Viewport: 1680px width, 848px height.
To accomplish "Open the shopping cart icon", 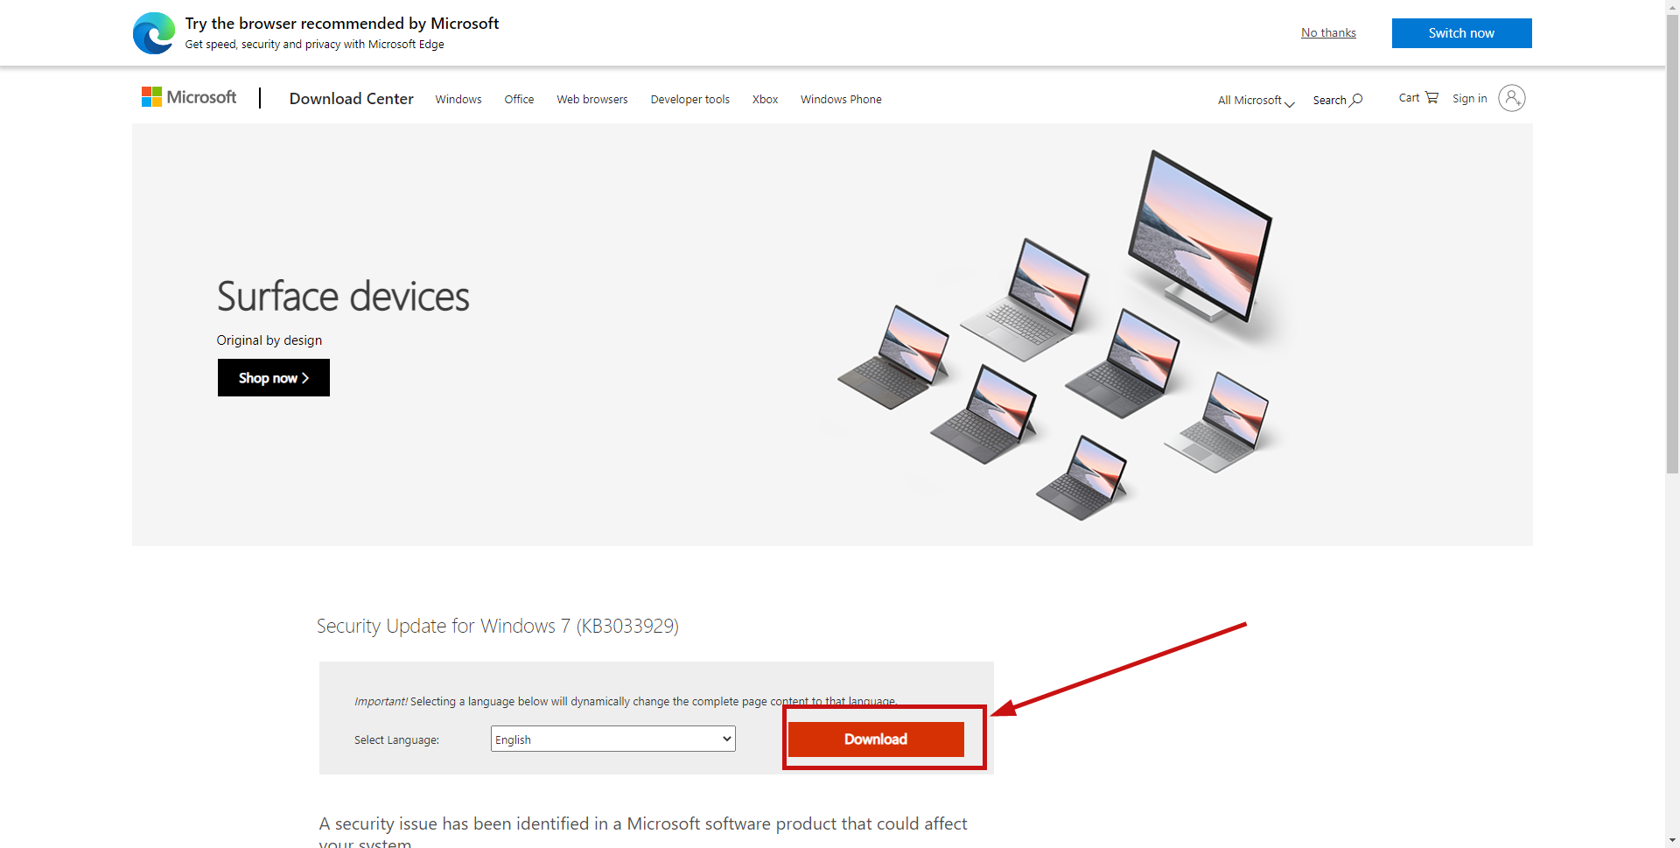I will coord(1431,97).
